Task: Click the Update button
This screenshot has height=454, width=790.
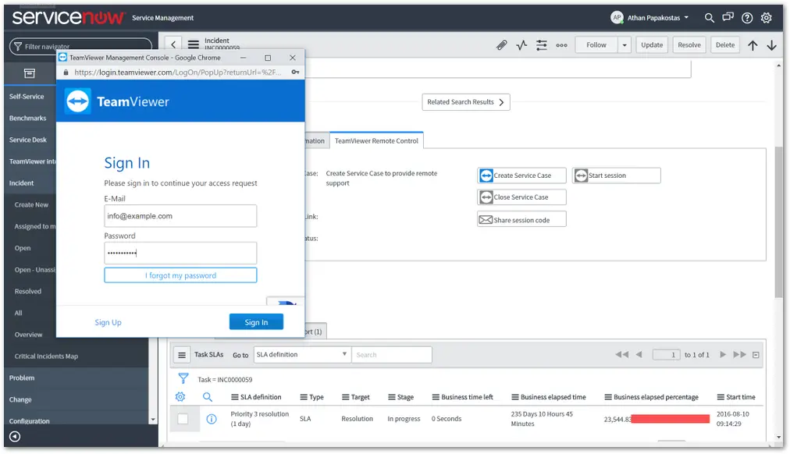Action: [652, 45]
